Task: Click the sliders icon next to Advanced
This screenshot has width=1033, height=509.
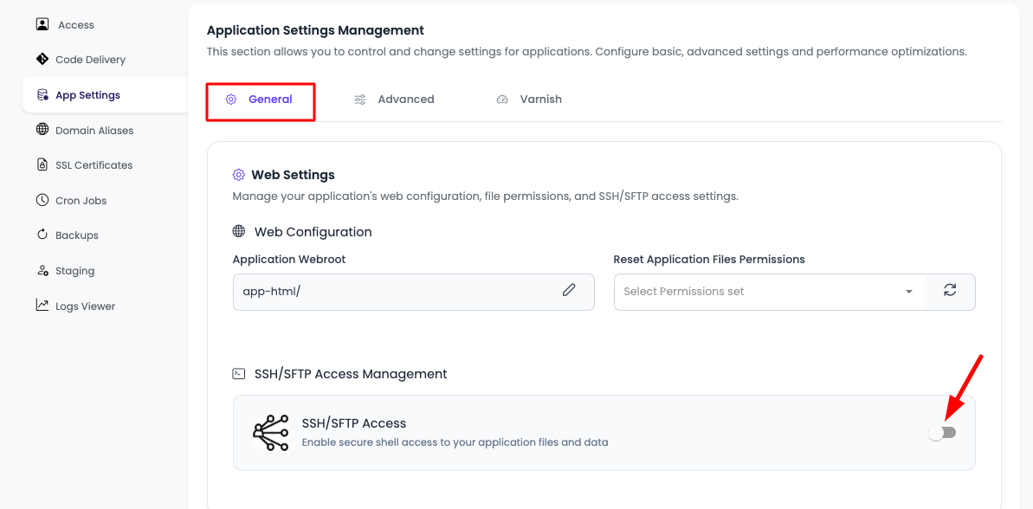Action: pos(359,99)
